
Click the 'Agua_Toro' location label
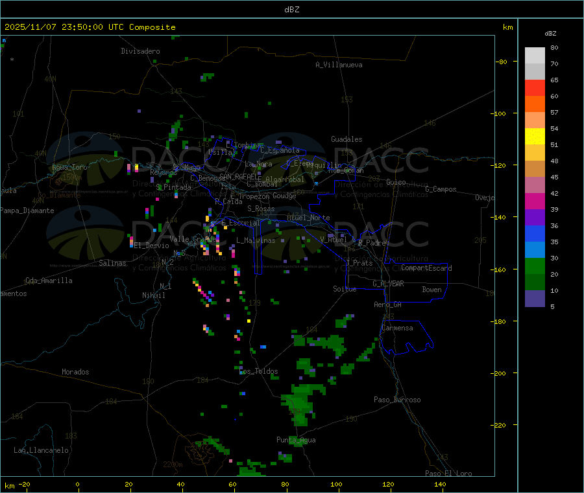click(x=69, y=167)
